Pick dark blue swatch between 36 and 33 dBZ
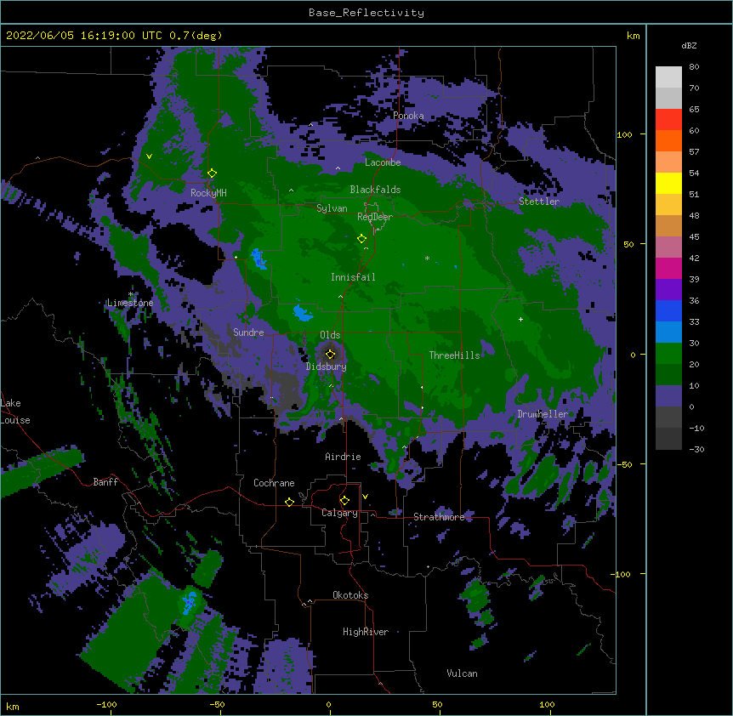The width and height of the screenshot is (733, 716). click(668, 311)
